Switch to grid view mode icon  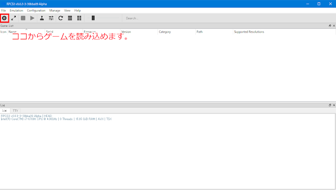click(x=79, y=18)
